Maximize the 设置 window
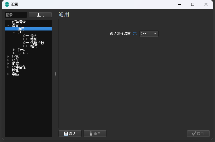The width and height of the screenshot is (215, 142). [193, 4]
